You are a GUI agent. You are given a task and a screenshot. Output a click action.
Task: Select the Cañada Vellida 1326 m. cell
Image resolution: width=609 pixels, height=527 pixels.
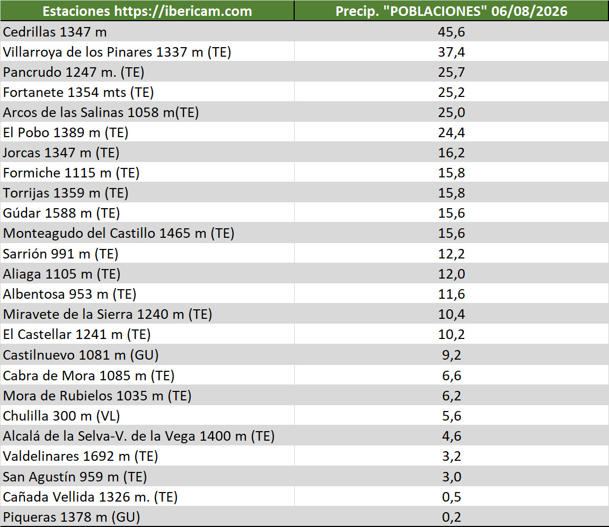[147, 496]
